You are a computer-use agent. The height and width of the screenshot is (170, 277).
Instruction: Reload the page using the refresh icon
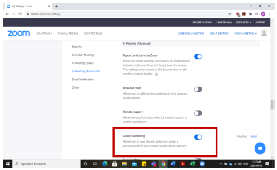pyautogui.click(x=20, y=14)
